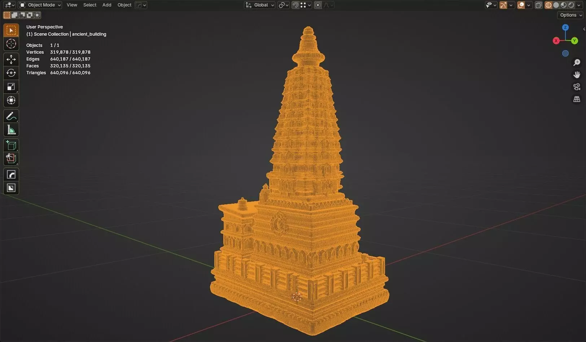586x342 pixels.
Task: Switch perspective/orthographic grid icon
Action: click(x=577, y=99)
